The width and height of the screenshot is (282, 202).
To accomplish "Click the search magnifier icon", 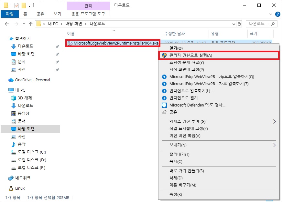I will pos(273,24).
